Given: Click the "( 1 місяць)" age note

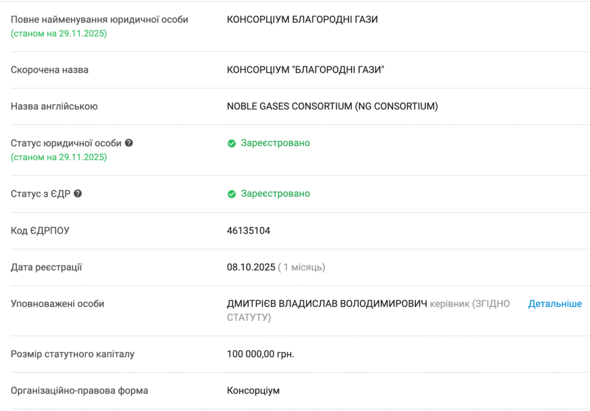Looking at the screenshot, I should point(301,267).
